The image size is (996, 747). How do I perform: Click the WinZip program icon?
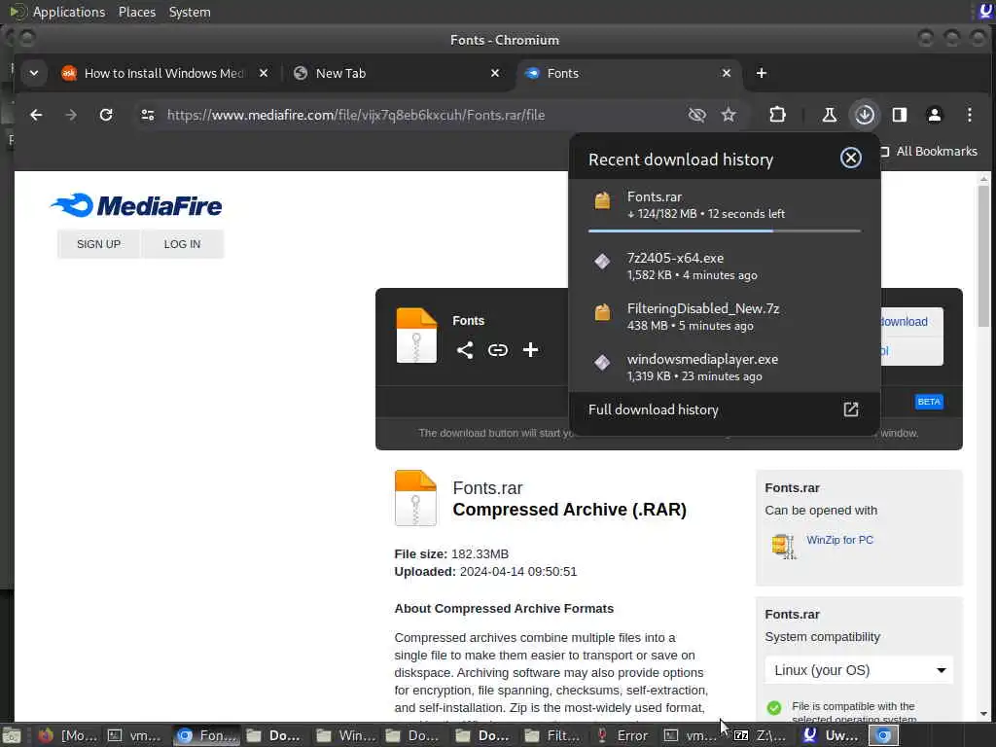(783, 546)
